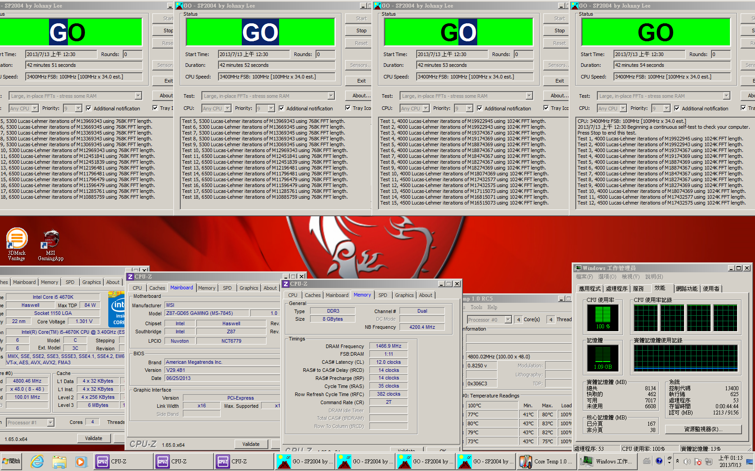Click physical memory usage history graph in Task Manager

pos(686,358)
